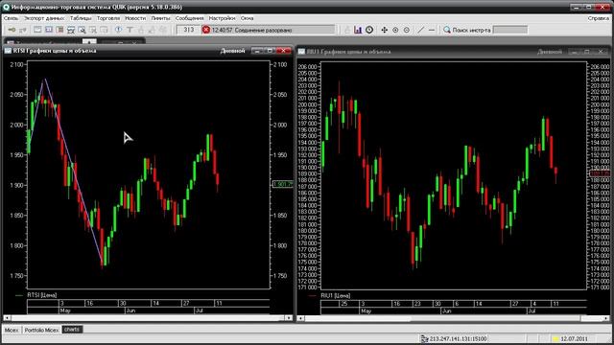Open the Лимиты menu
Image resolution: width=614 pixels, height=345 pixels.
[160, 18]
